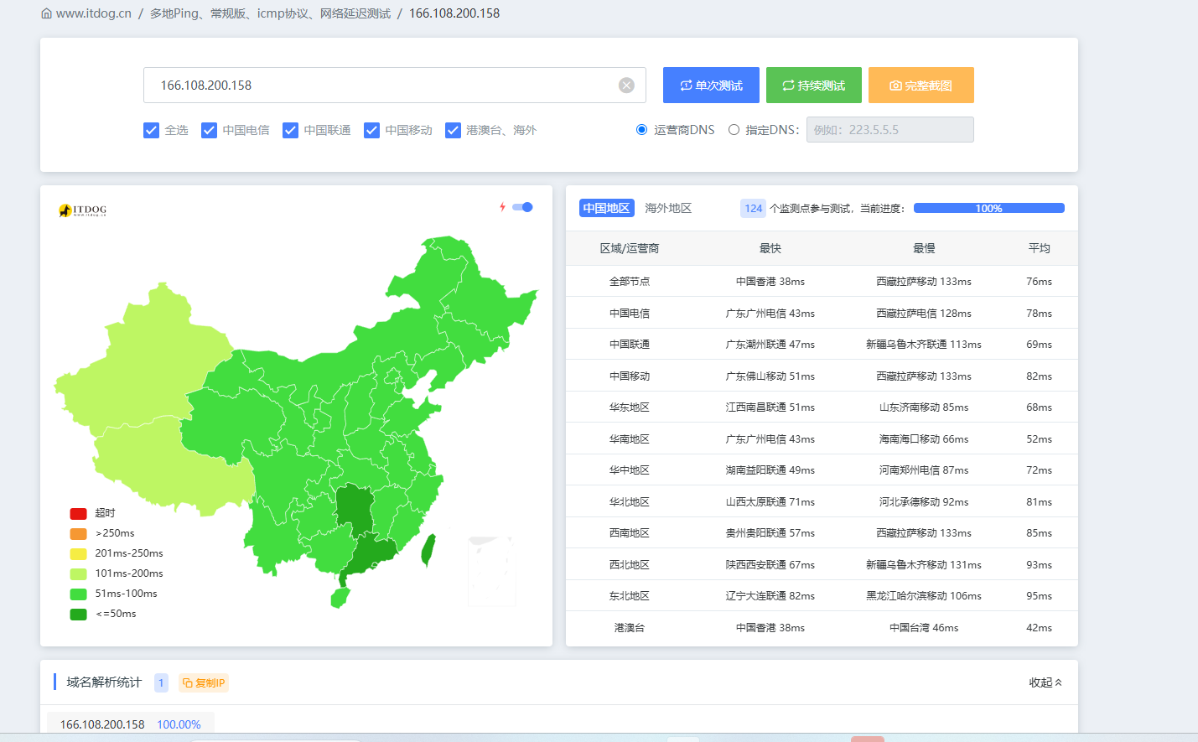Screen dimensions: 1198x742
Task: Select the 中国电信 table row label
Action: coord(630,313)
